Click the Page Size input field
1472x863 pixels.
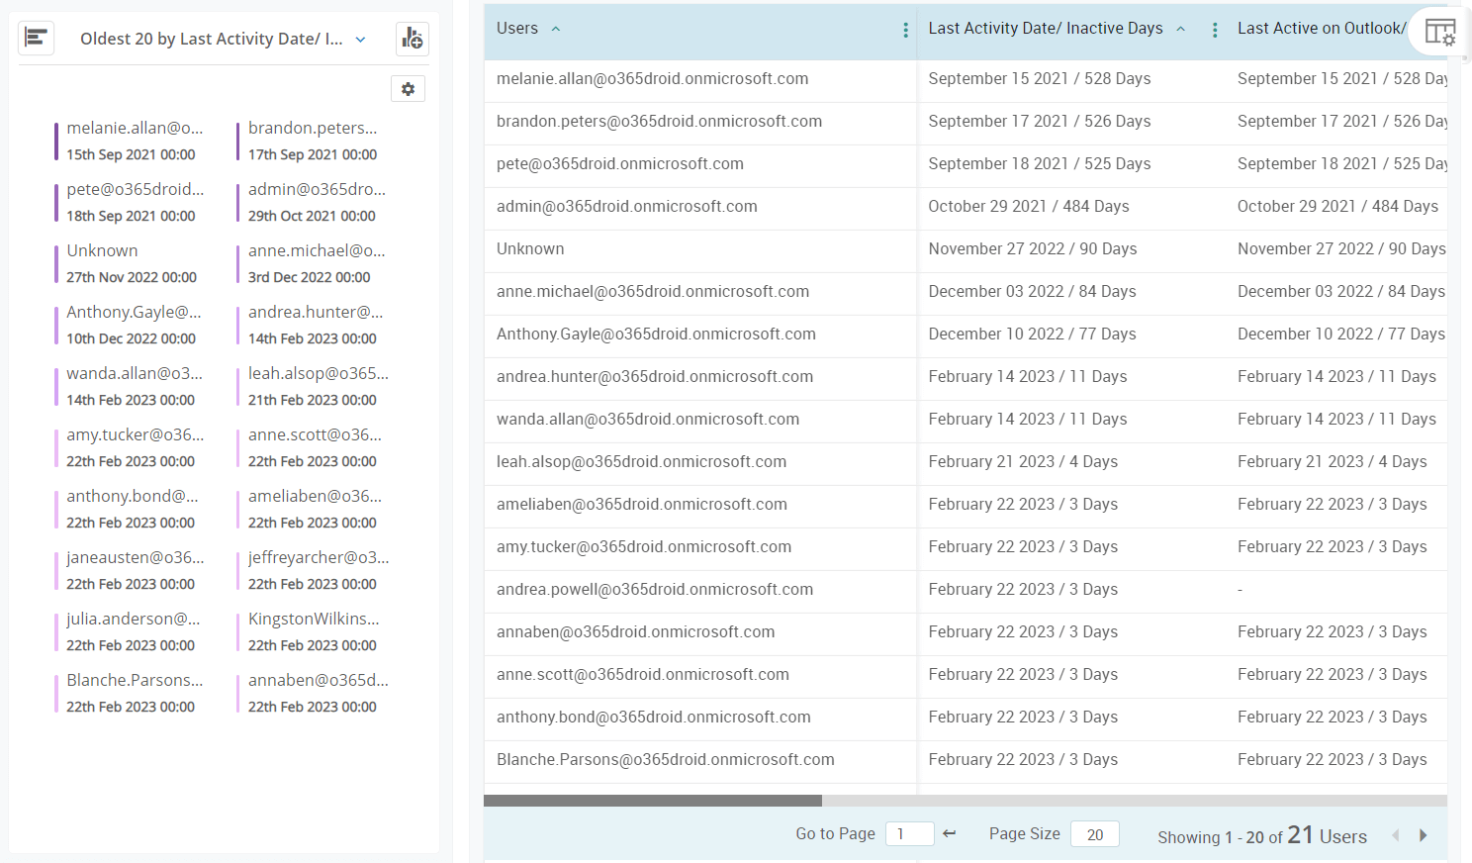(x=1094, y=834)
